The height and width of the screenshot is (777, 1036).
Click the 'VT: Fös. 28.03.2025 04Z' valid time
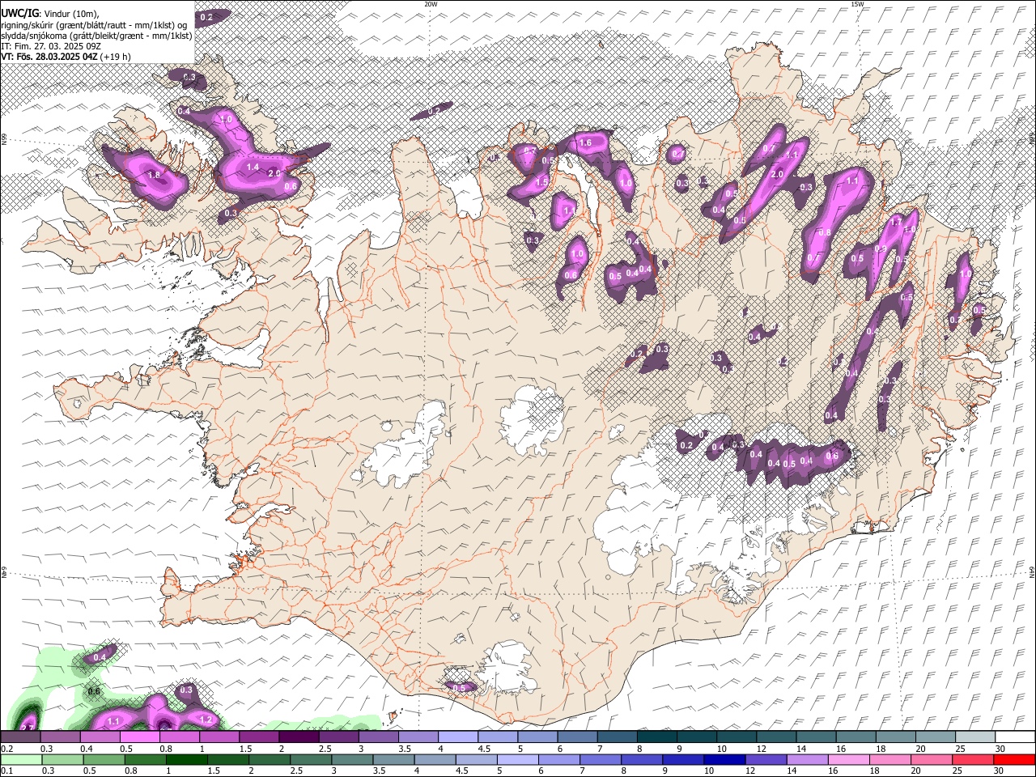[x=50, y=57]
